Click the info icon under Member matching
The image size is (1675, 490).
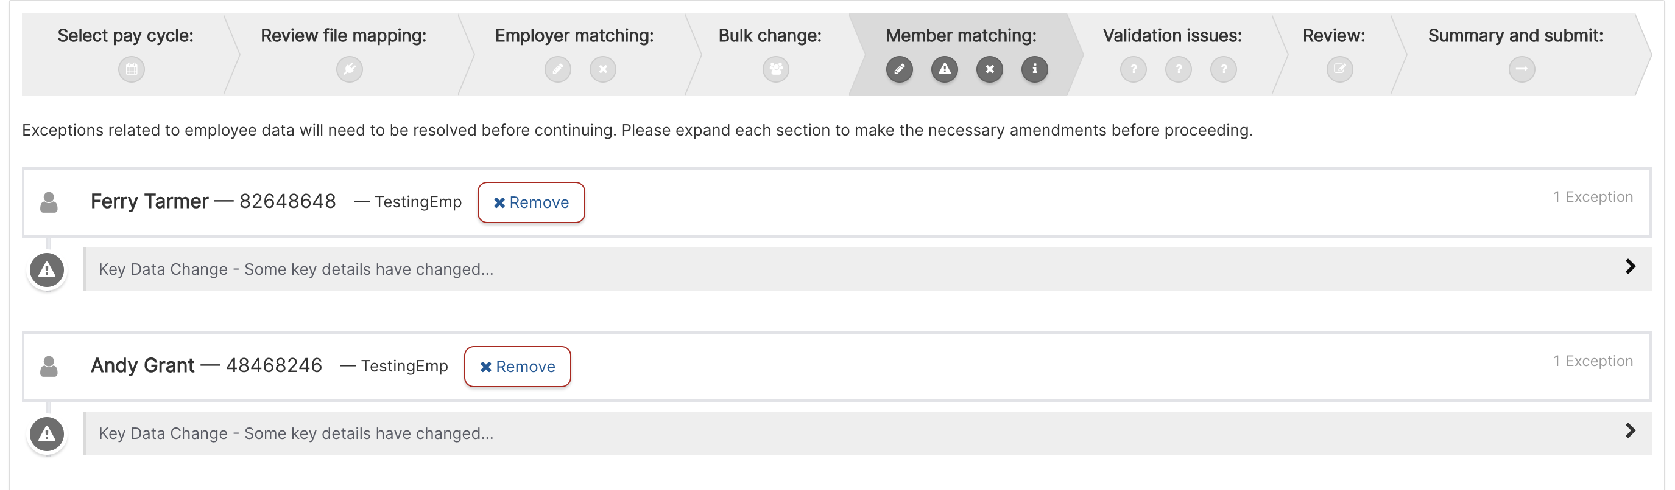1034,69
